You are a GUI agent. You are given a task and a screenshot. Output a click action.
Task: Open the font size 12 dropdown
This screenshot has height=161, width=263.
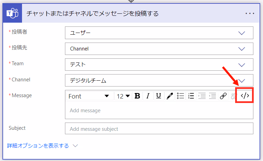[x=123, y=96]
